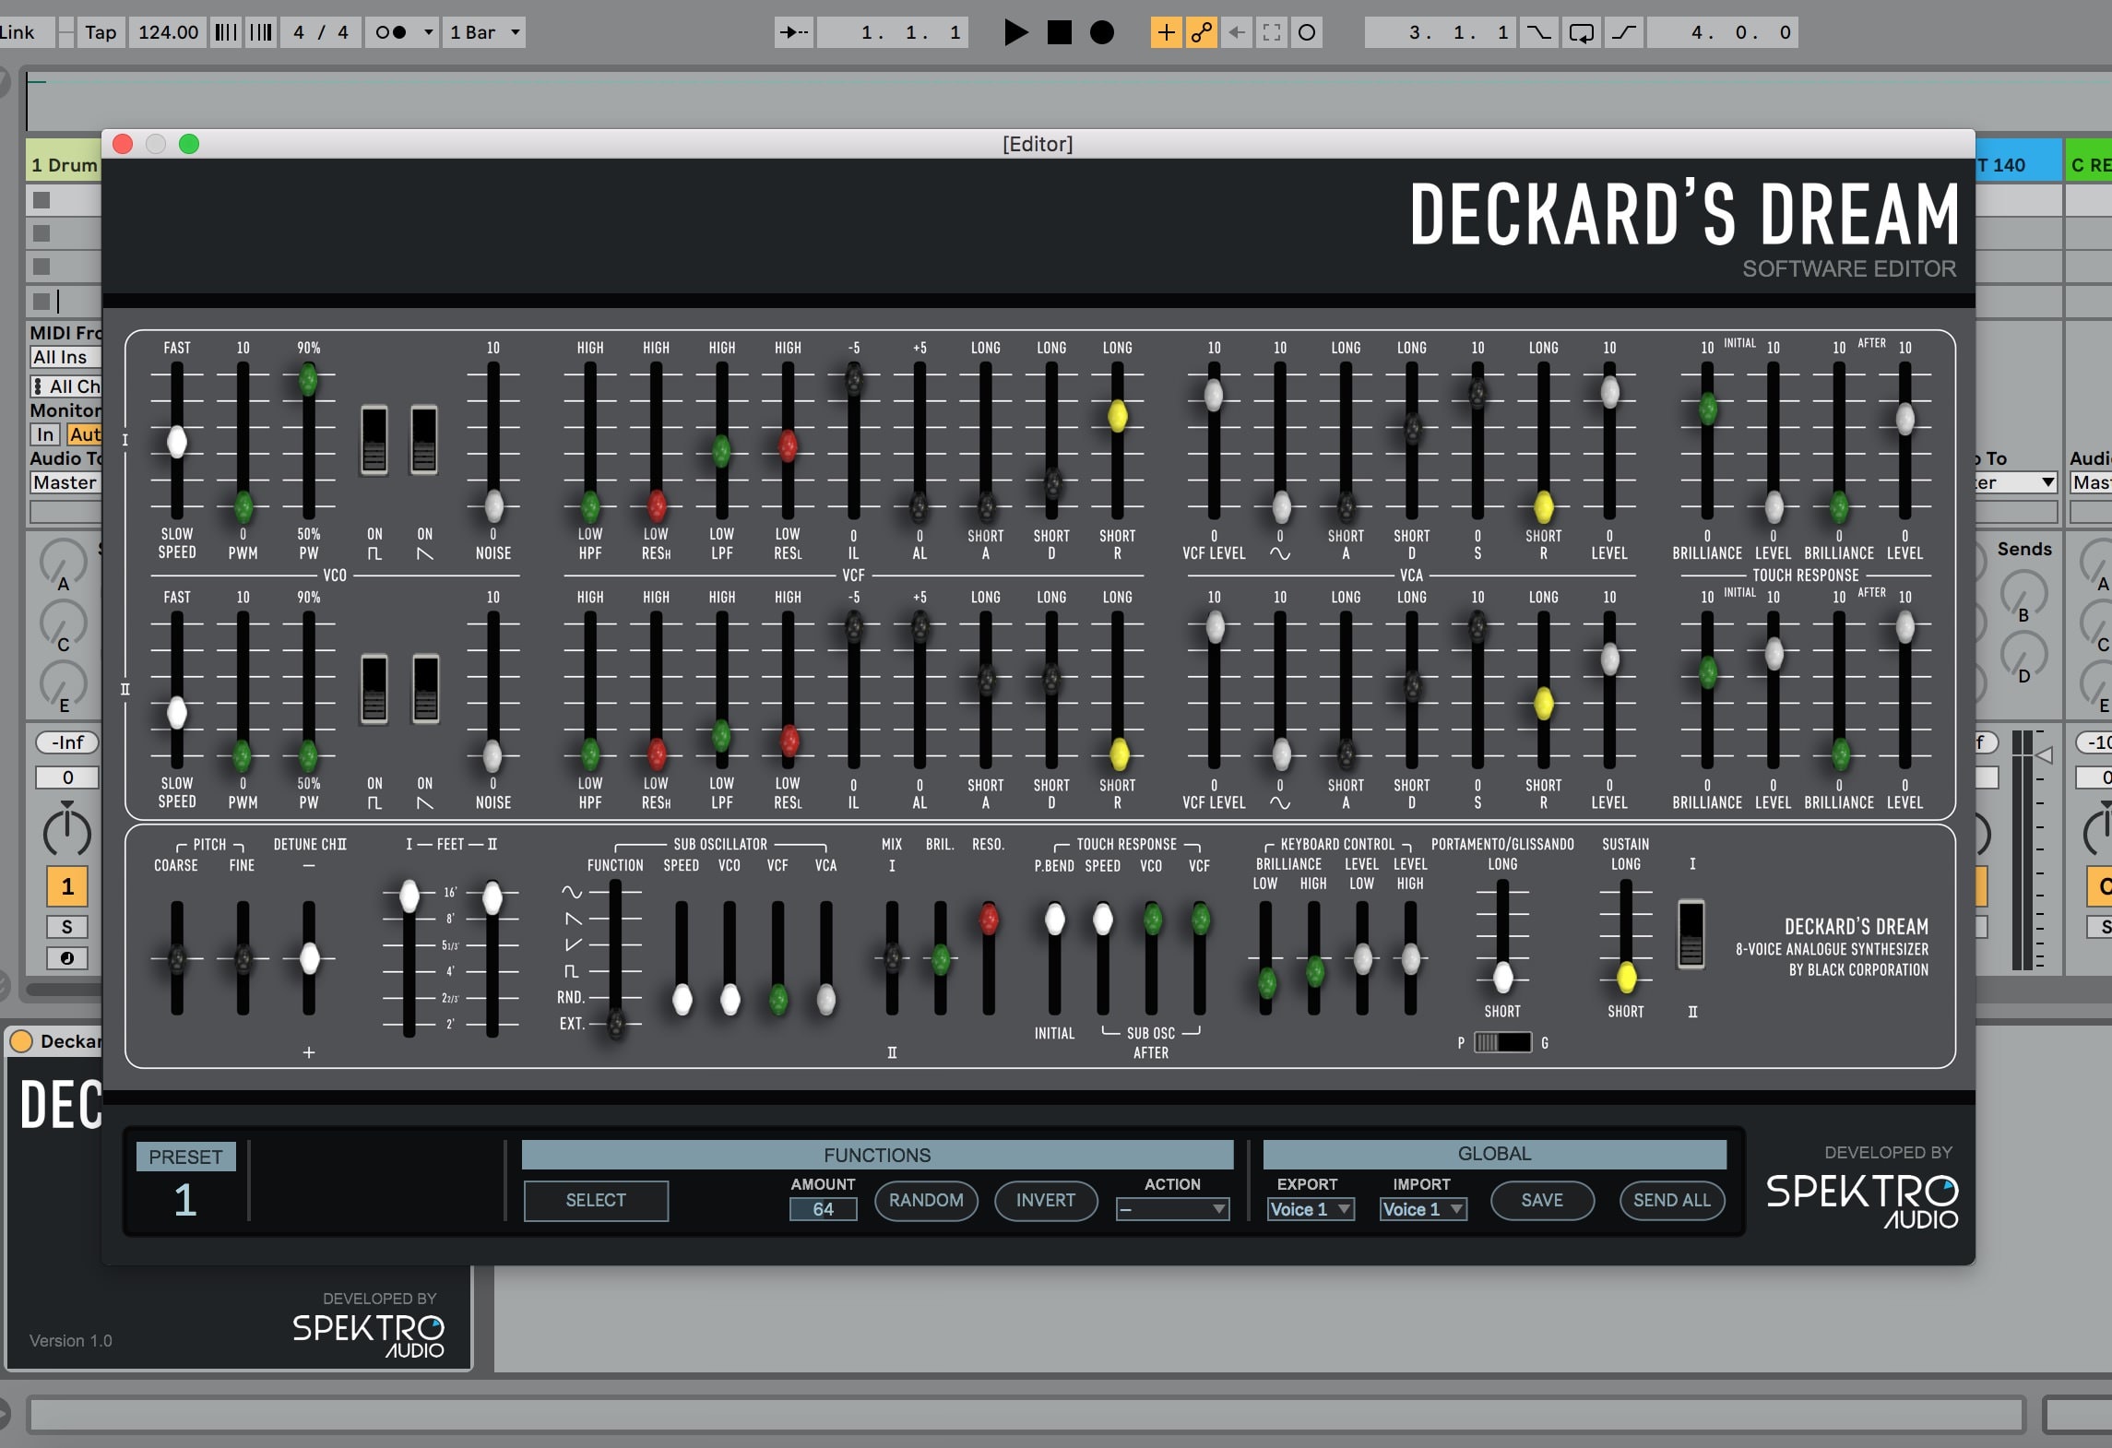
Task: Click the Preset number 1 field
Action: 185,1201
